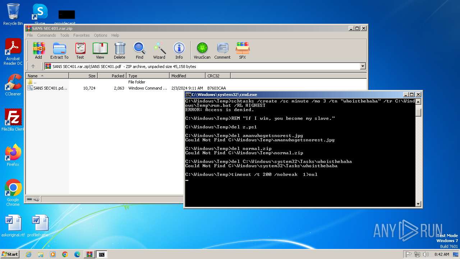
Task: Sort the file list by the Name column
Action: pyautogui.click(x=47, y=76)
